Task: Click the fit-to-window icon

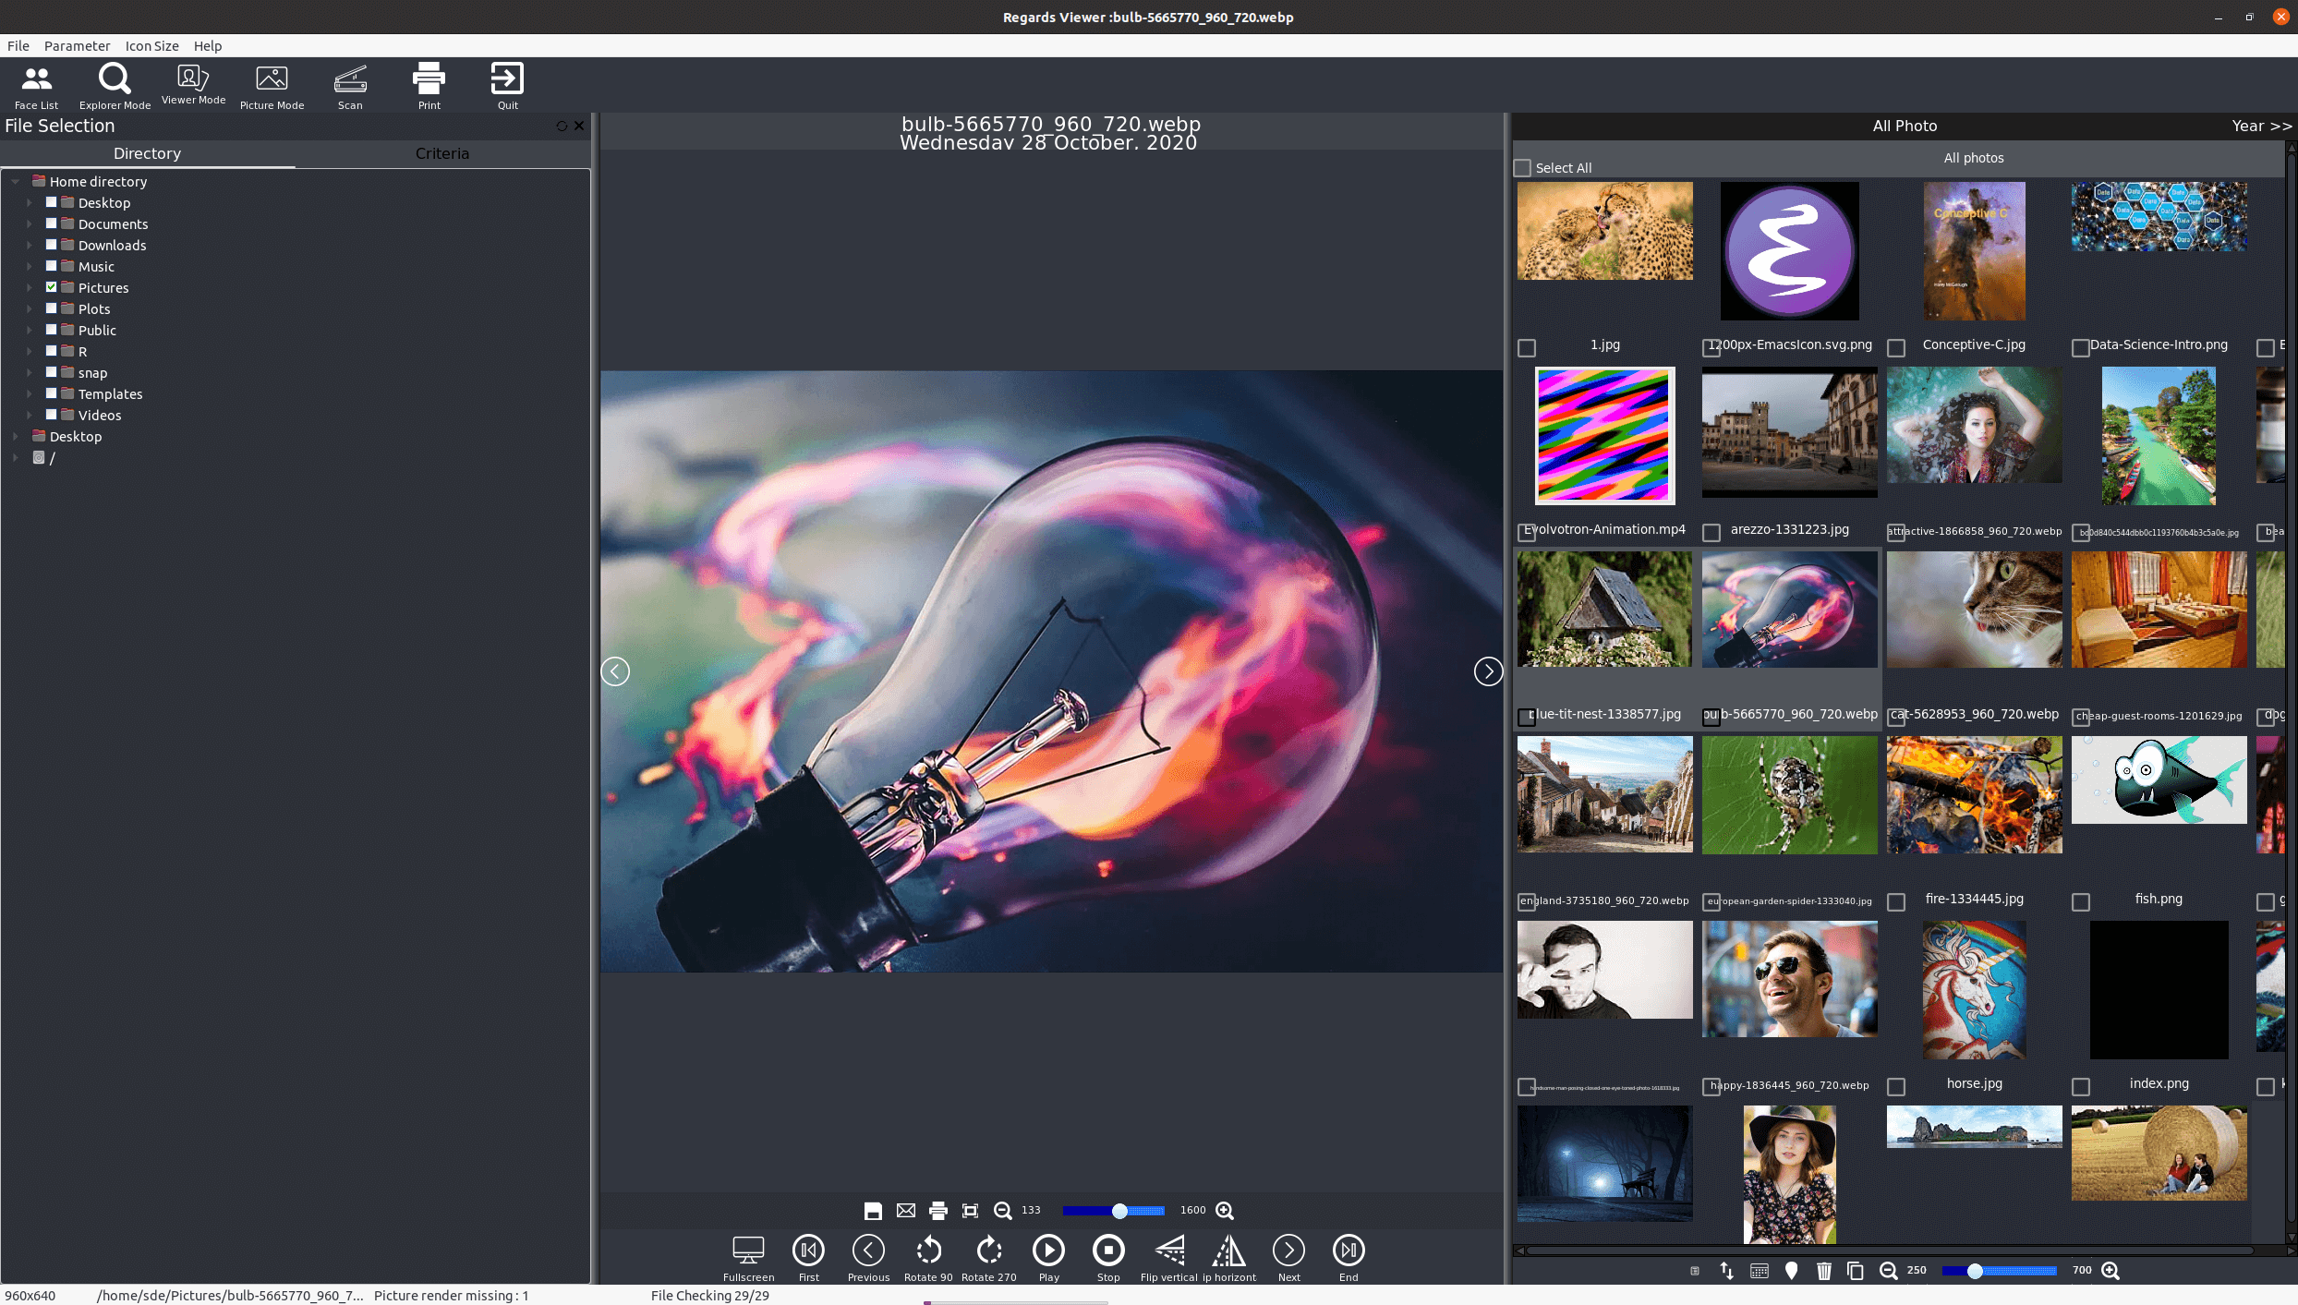Action: click(x=970, y=1211)
